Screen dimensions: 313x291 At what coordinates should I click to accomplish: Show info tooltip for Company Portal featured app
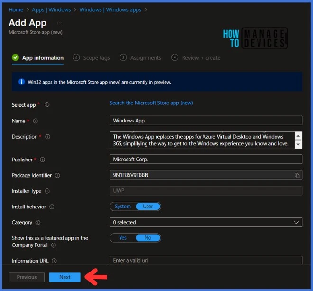(54, 245)
